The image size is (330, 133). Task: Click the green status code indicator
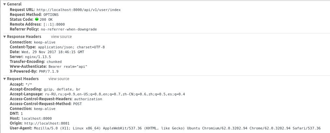pyautogui.click(x=37, y=19)
